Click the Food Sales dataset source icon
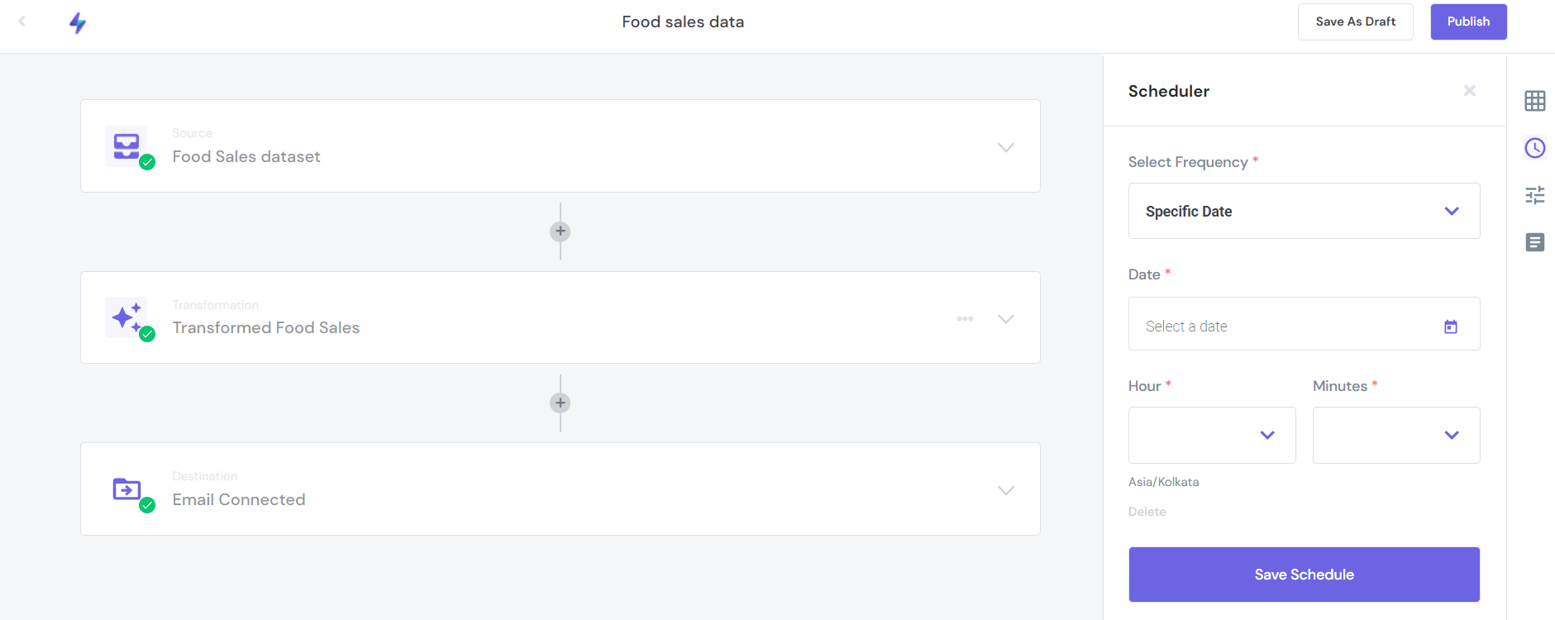The image size is (1555, 620). pos(126,146)
